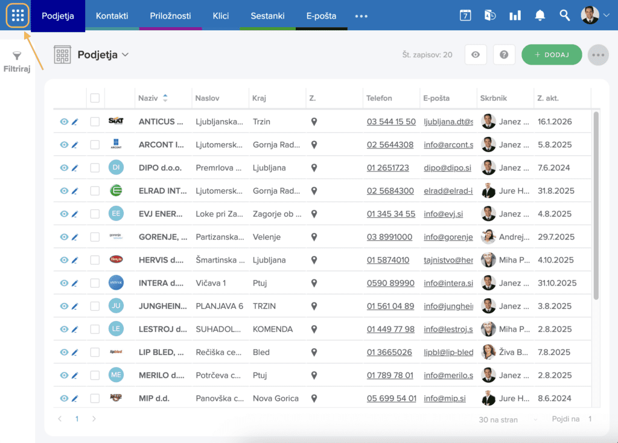Open the user profile avatar dropdown

(595, 16)
